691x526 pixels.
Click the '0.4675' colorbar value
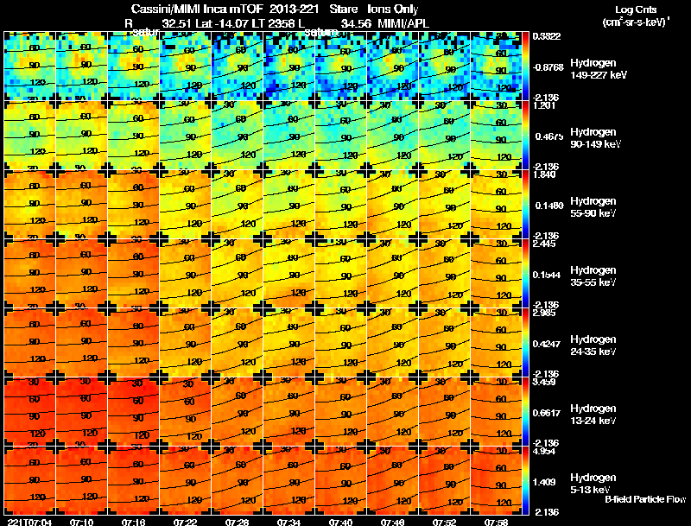click(549, 136)
